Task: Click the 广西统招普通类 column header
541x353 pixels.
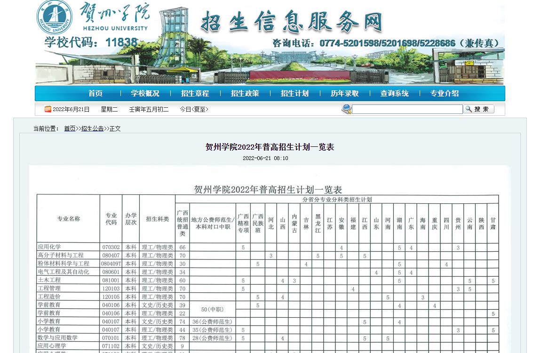Action: [183, 223]
